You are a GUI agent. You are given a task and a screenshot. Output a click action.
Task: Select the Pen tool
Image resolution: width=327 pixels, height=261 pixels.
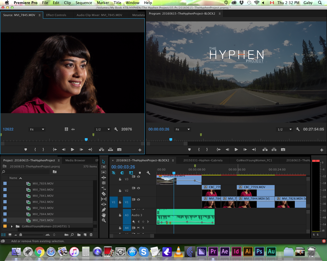(x=103, y=210)
